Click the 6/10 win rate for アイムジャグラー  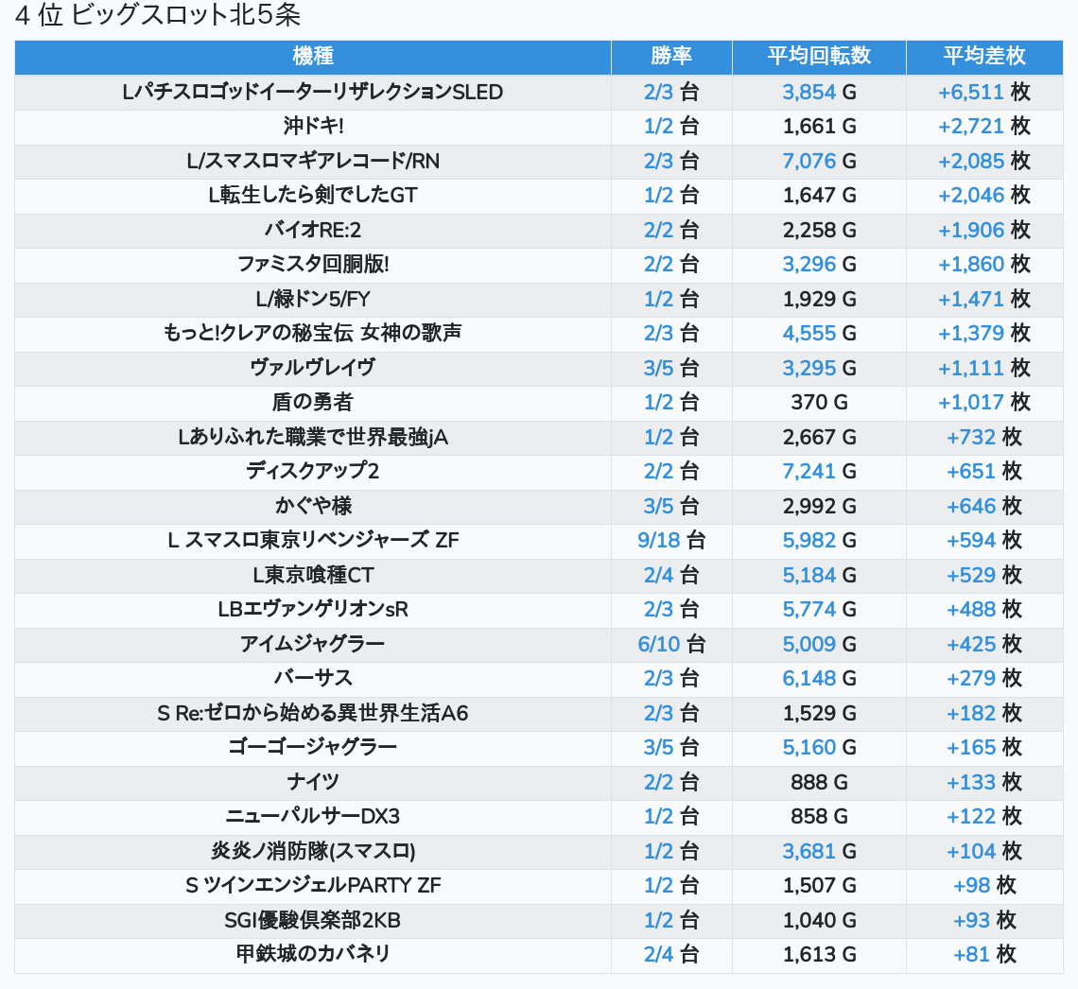point(659,644)
